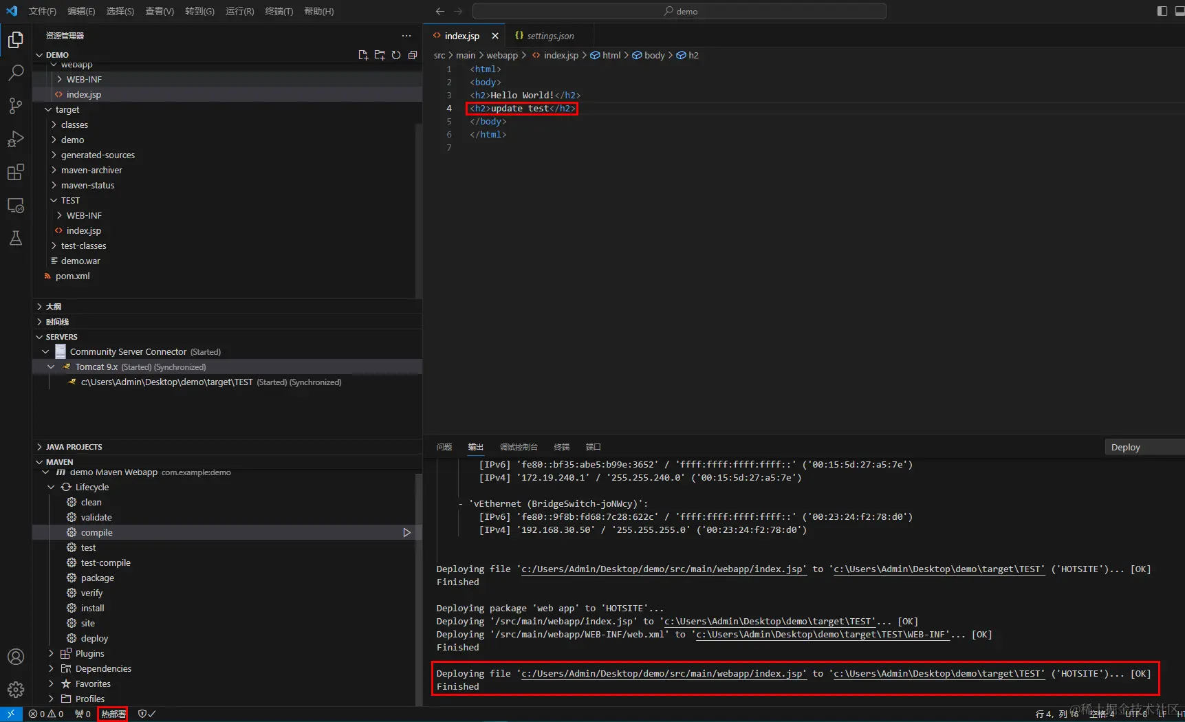Refresh the explorer with the refresh icon
This screenshot has height=722, width=1185.
[x=396, y=55]
